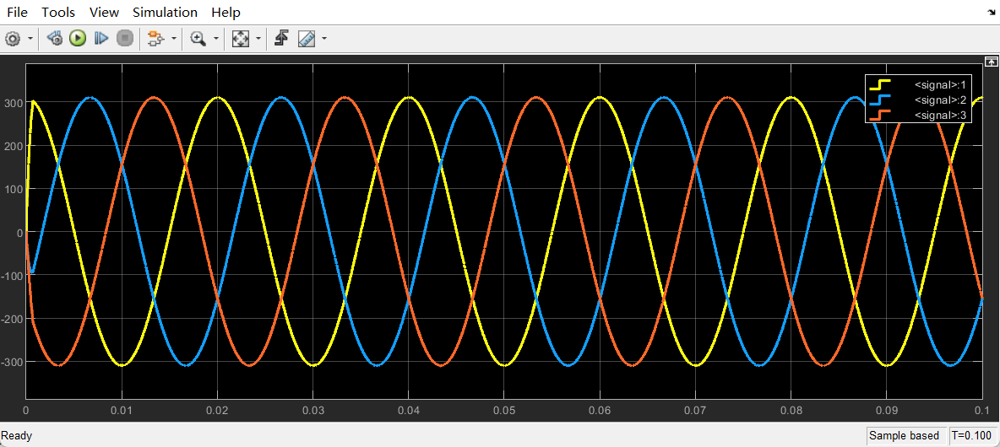Open the scope Configuration Properties gear
This screenshot has height=447, width=1000.
coord(13,38)
